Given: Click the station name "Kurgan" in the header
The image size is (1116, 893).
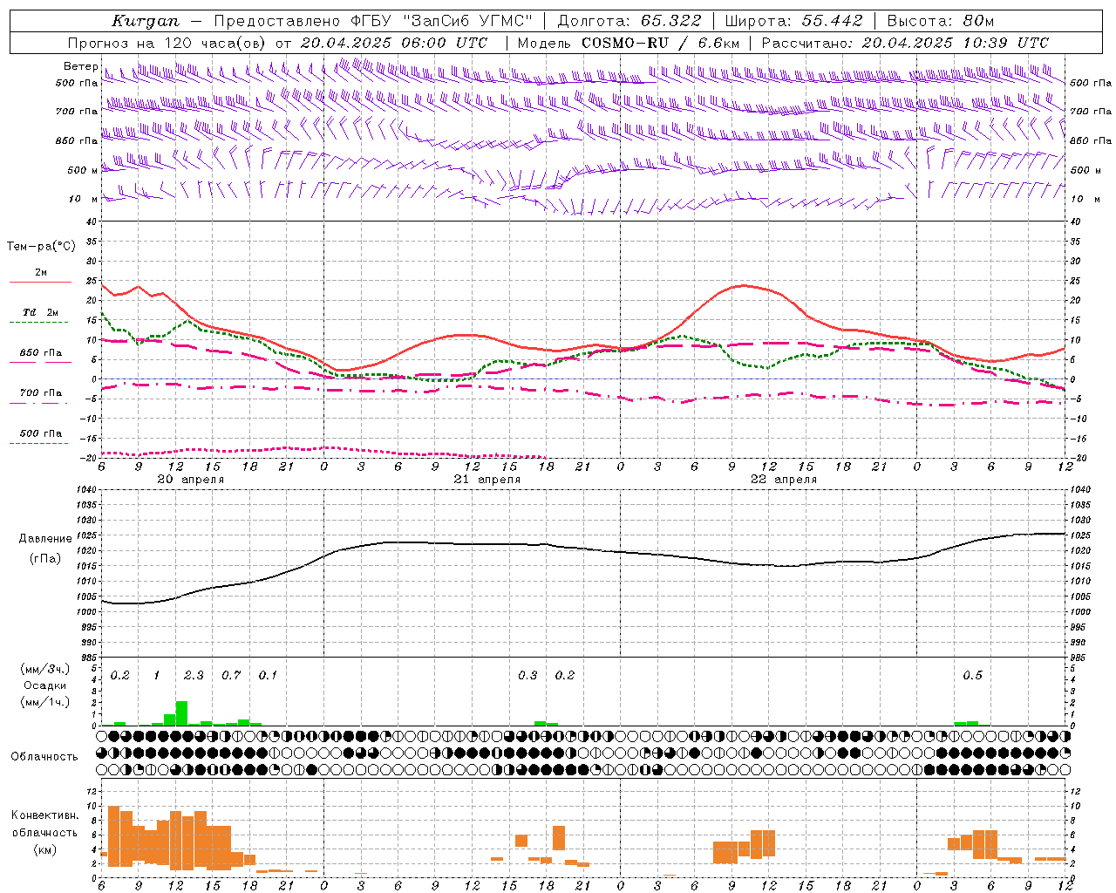Looking at the screenshot, I should (145, 21).
